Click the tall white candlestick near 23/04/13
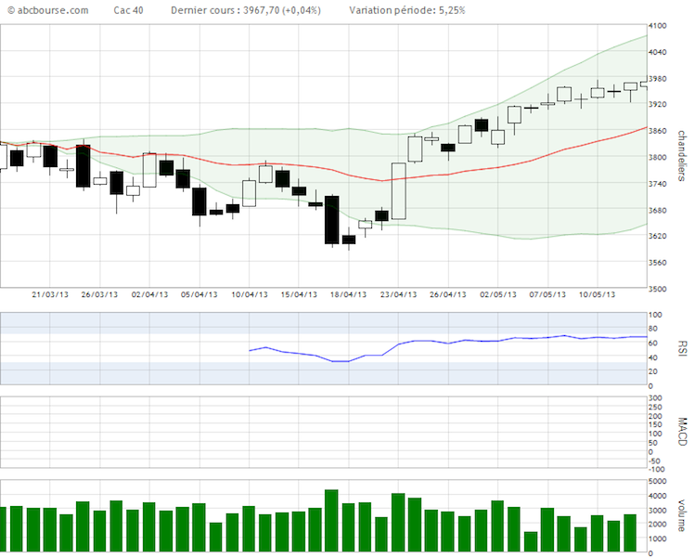Viewport: 695px width, 558px height. (x=398, y=191)
